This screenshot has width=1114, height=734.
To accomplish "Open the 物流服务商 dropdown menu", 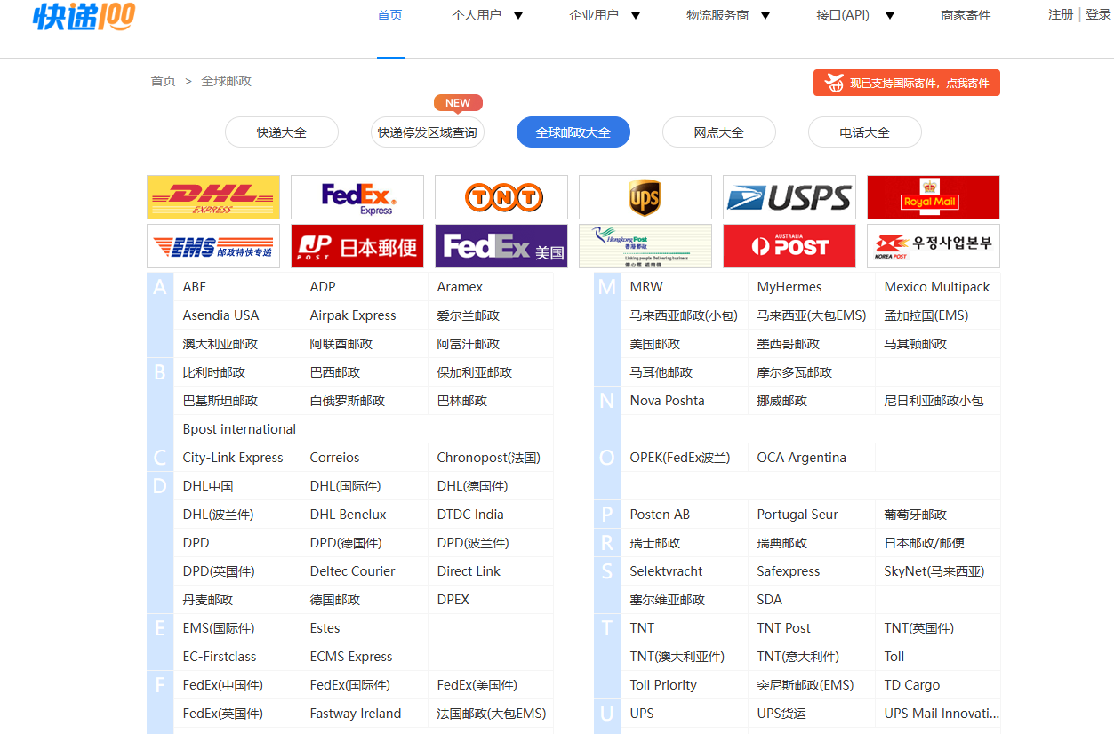I will pyautogui.click(x=728, y=15).
